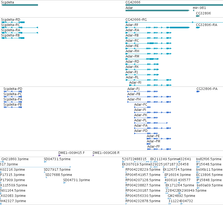Click the IP15848.3prime EST label

(209, 180)
